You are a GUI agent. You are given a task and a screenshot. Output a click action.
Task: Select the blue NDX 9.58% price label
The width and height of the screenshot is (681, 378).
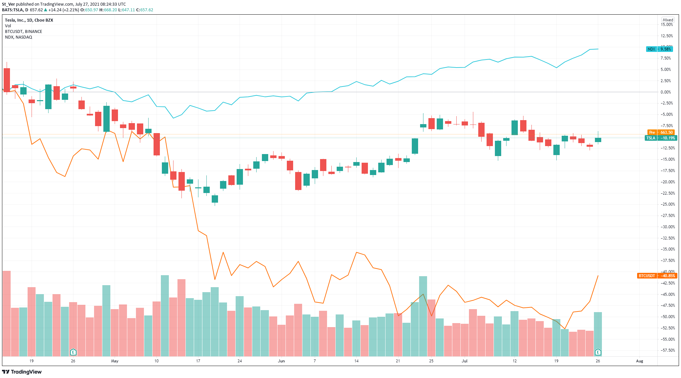point(659,49)
